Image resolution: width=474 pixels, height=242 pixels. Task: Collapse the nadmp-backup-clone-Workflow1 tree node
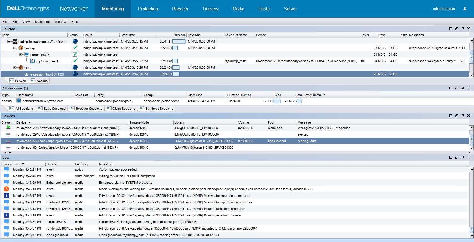(9, 41)
